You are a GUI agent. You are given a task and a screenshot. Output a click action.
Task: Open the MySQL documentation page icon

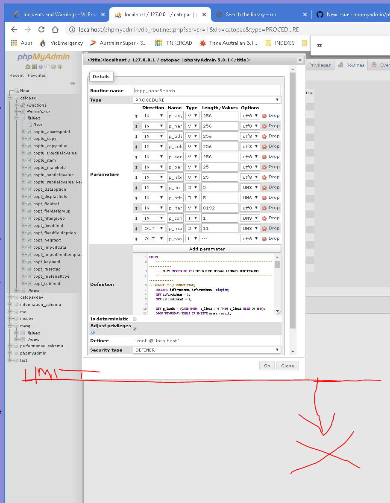47,67
